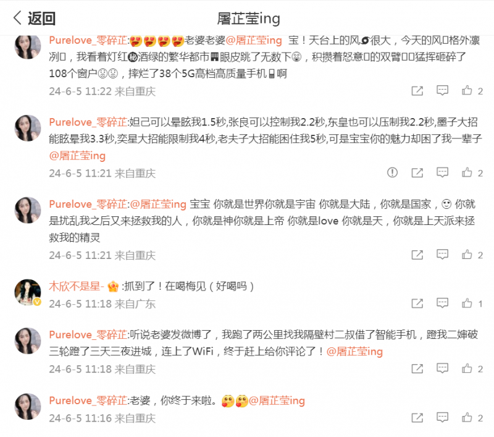Open Purelove_零碎芷 avatar on 11:21 妲己 comment
Viewport: 494px width, 437px height.
(28, 128)
